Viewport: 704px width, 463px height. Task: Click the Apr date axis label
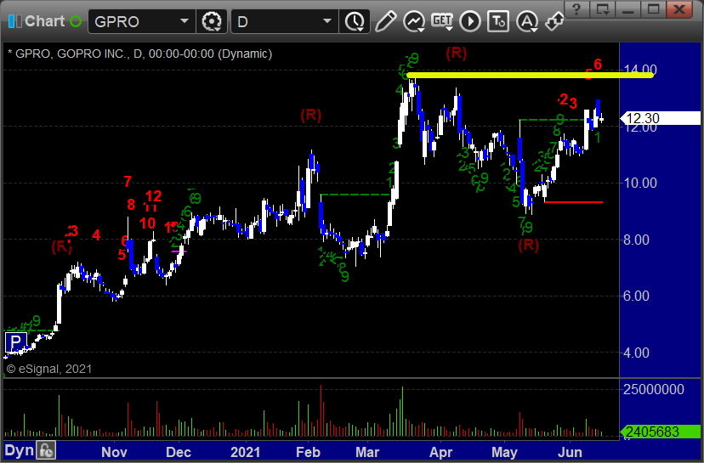point(441,452)
